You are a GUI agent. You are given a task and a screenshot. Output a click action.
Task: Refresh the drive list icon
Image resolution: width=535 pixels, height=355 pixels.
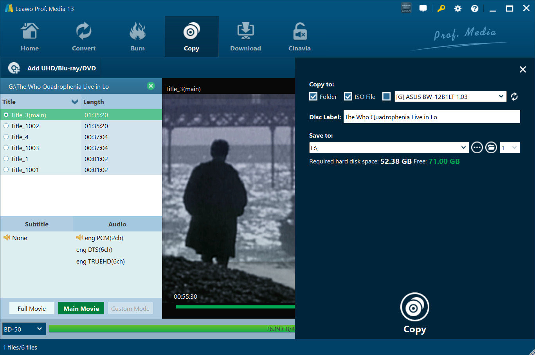[514, 97]
